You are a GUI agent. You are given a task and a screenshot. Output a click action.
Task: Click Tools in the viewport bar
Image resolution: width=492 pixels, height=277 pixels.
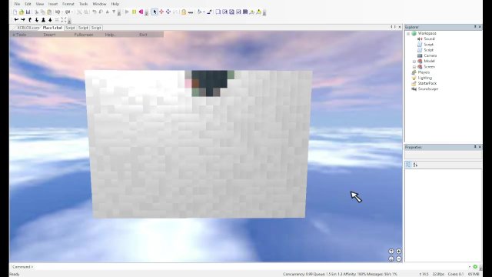[21, 35]
